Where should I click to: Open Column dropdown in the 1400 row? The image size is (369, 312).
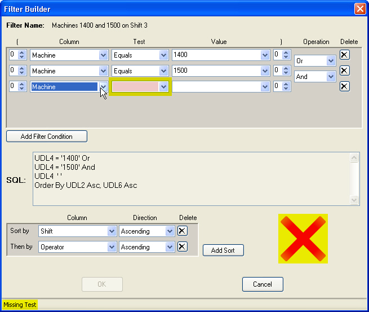point(103,55)
